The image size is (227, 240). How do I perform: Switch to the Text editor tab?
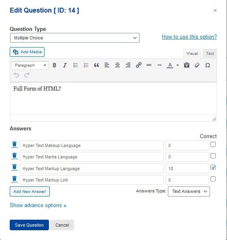[210, 54]
